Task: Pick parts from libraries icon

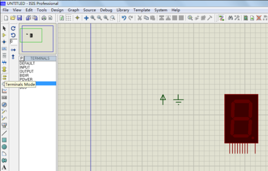Action: [x=190, y=18]
